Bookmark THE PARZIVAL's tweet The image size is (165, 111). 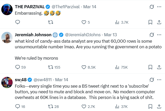coord(150,22)
